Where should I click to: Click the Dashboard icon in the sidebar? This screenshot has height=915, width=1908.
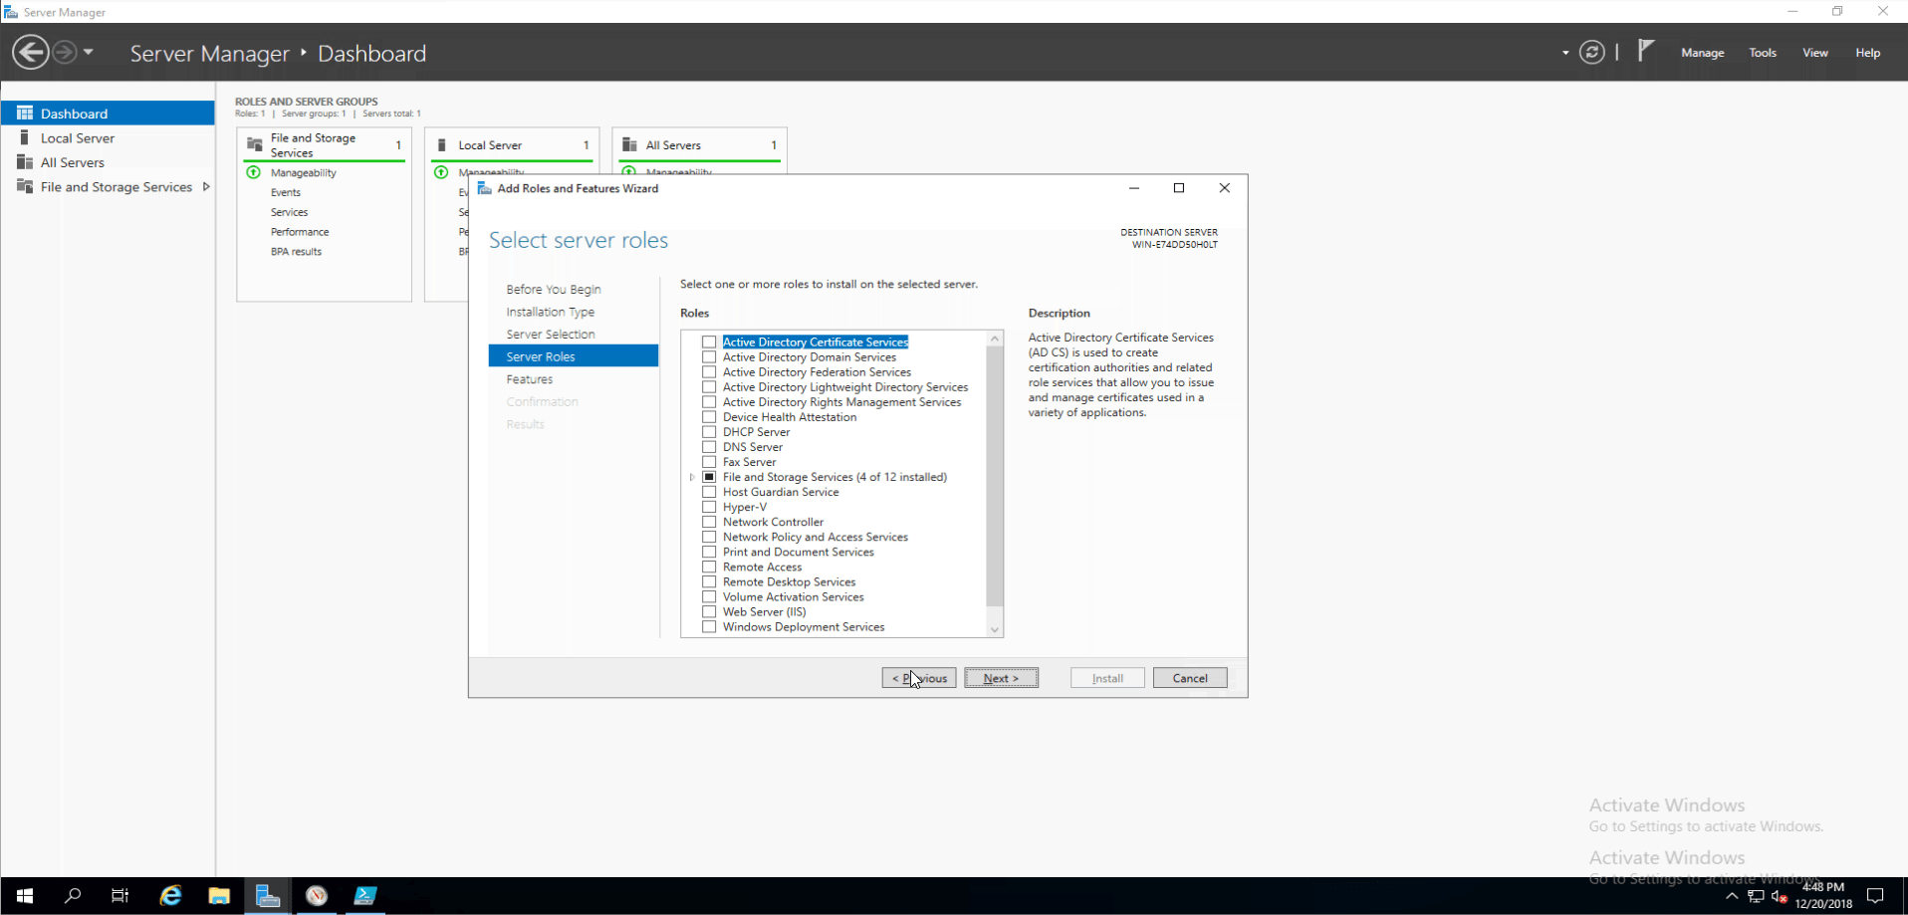[25, 113]
